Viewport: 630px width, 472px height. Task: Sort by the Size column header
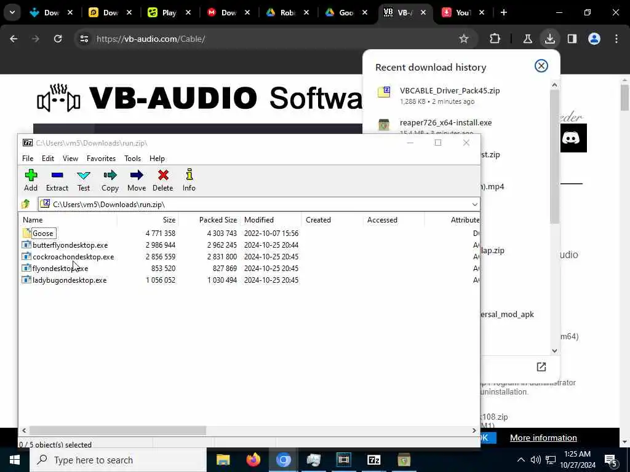pos(148,220)
